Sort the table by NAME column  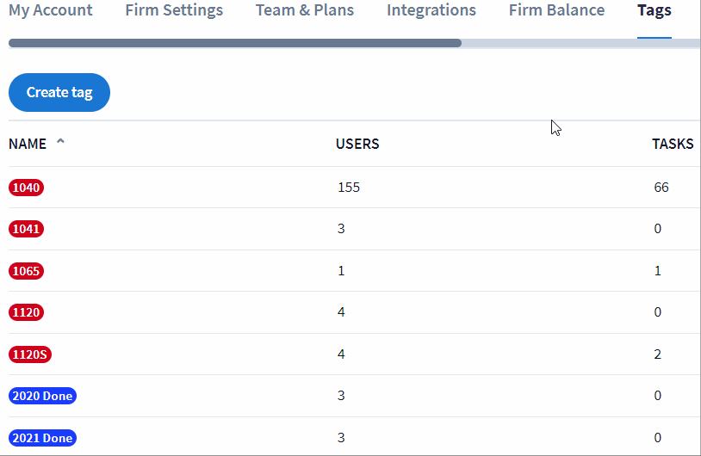(28, 144)
